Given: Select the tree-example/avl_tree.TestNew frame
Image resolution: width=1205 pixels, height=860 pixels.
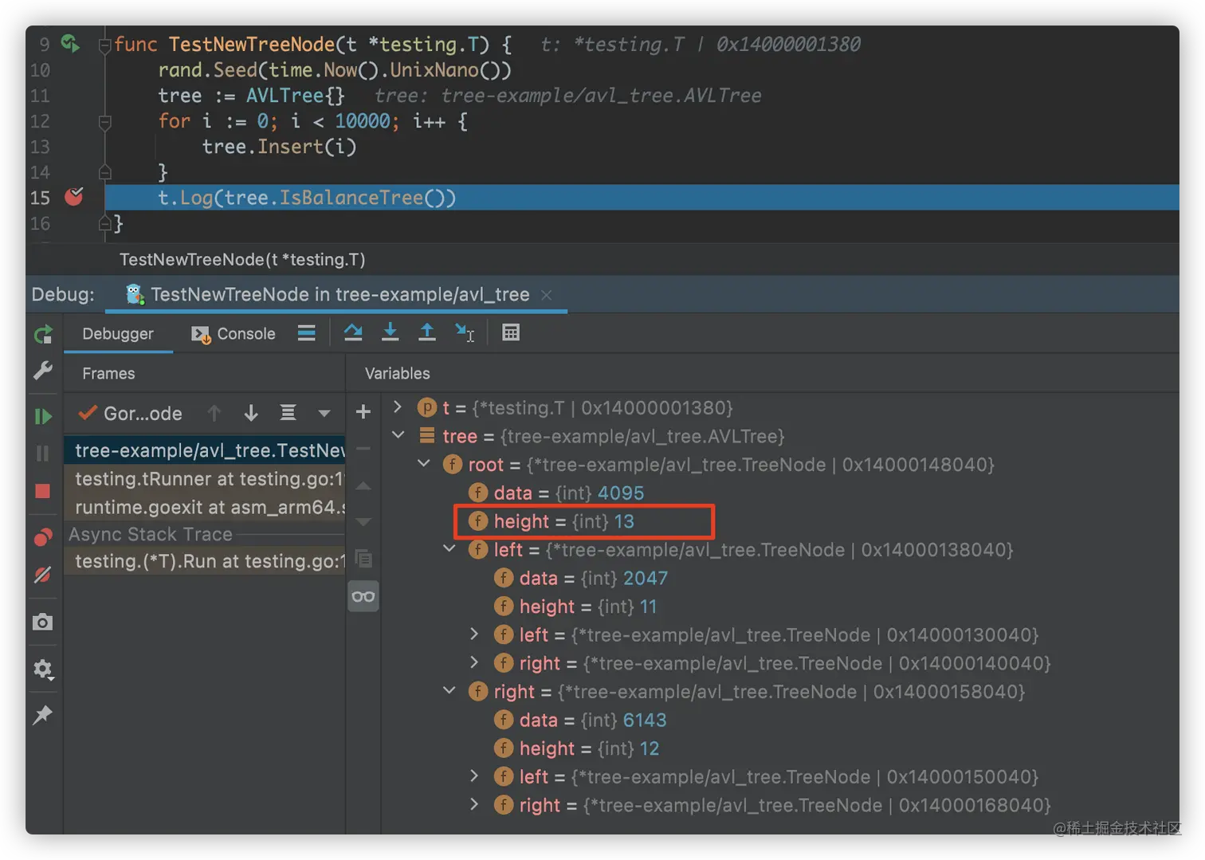Looking at the screenshot, I should click(x=205, y=450).
